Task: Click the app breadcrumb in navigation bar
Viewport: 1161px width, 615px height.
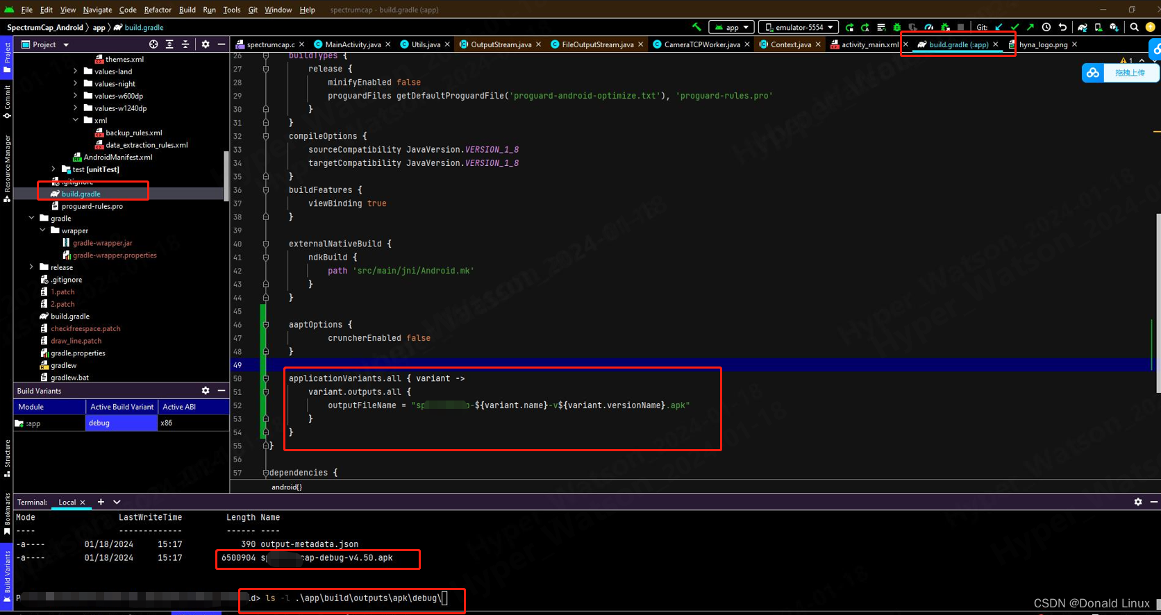Action: tap(99, 28)
